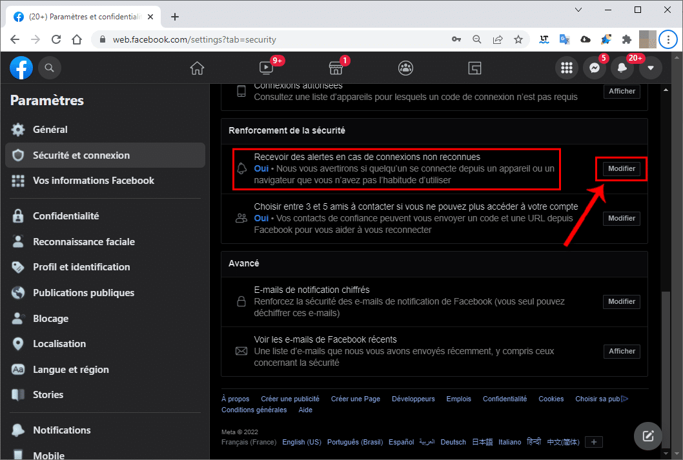This screenshot has height=460, width=683.
Task: Switch language to English (US)
Action: (x=301, y=442)
